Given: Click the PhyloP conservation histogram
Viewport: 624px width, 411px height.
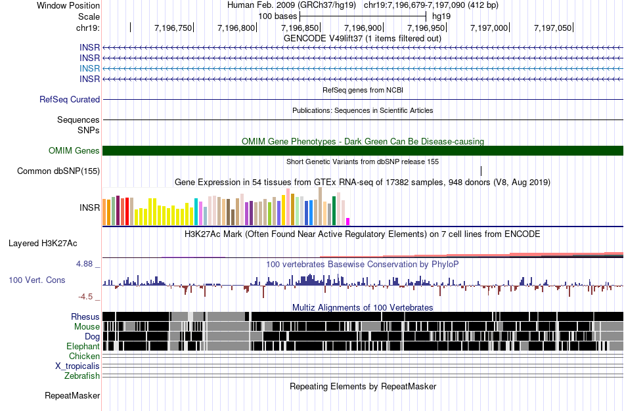Looking at the screenshot, I should tap(363, 286).
